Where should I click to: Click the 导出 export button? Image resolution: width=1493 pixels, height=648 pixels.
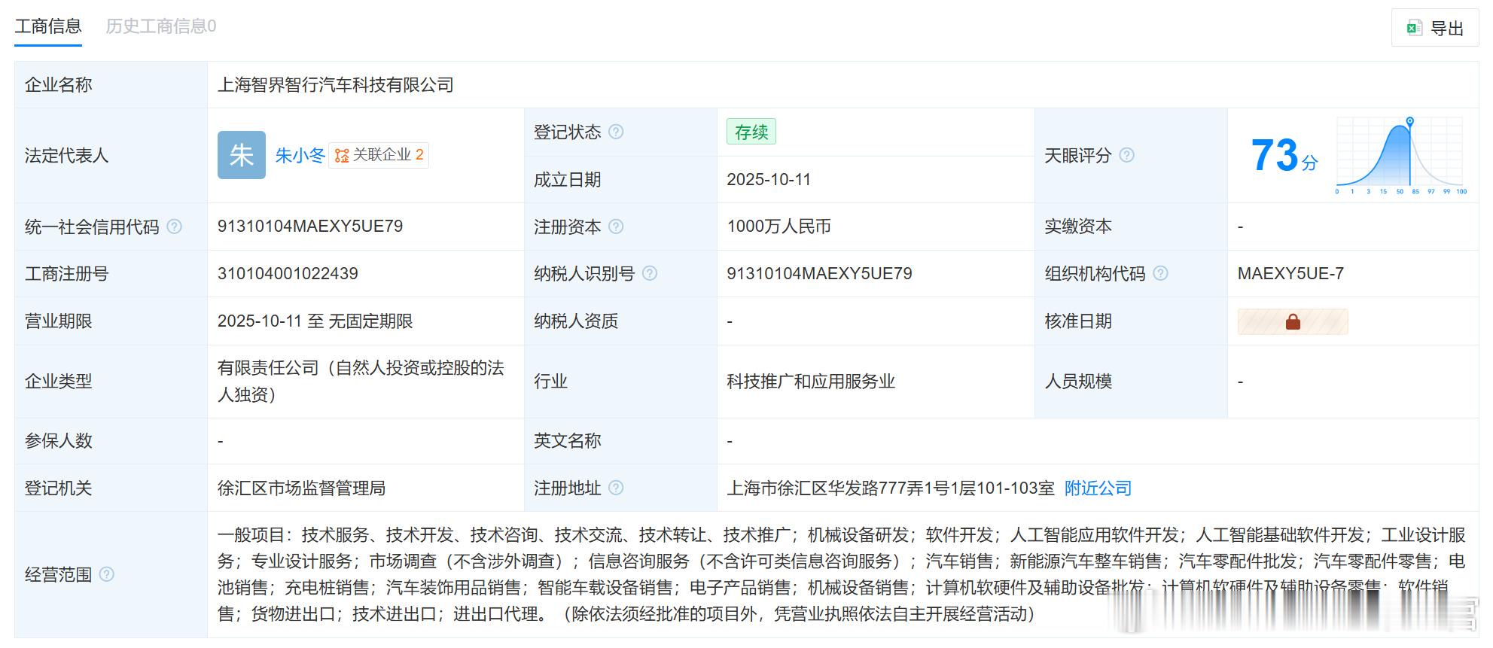pyautogui.click(x=1435, y=29)
